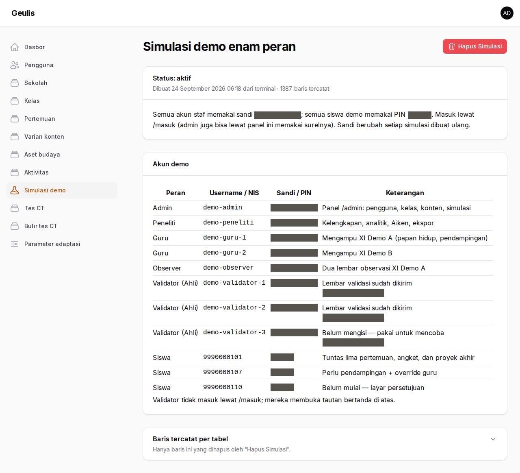Open the hidden link under demo-validator-1

353,293
